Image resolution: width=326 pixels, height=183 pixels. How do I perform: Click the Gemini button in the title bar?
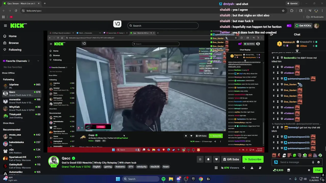pyautogui.click(x=292, y=4)
